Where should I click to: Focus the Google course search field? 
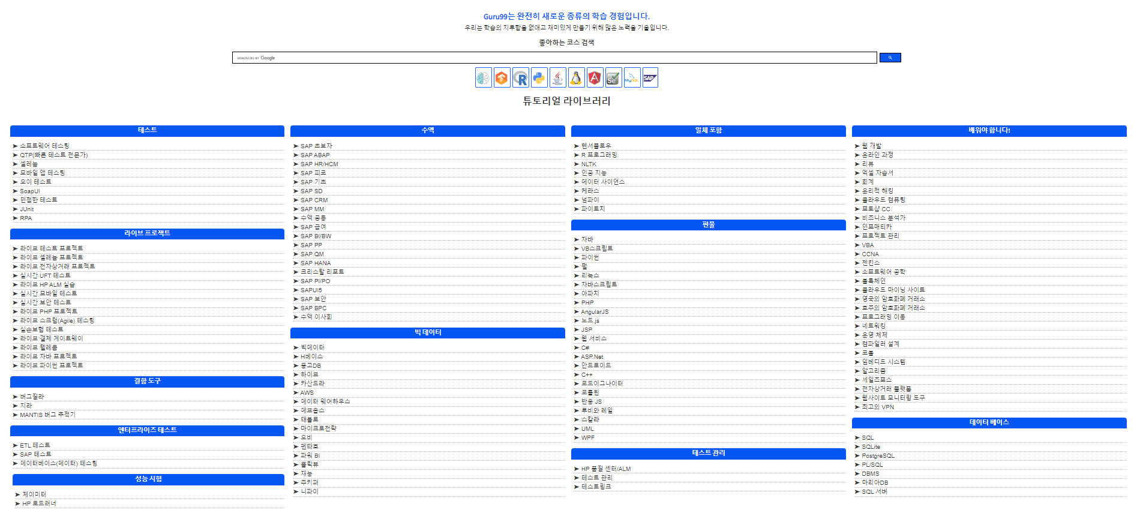(554, 58)
